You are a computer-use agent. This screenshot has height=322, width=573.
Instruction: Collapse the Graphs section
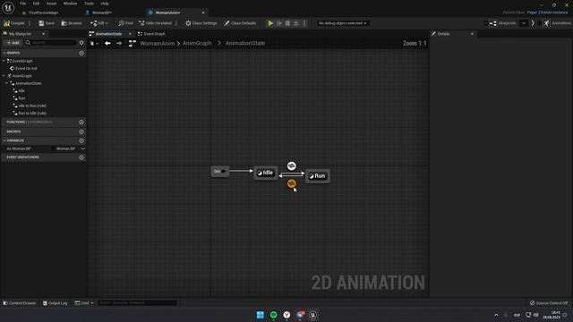pos(4,53)
